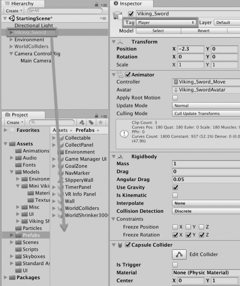
Task: Click the animator clip info warning icon
Action: point(124,134)
